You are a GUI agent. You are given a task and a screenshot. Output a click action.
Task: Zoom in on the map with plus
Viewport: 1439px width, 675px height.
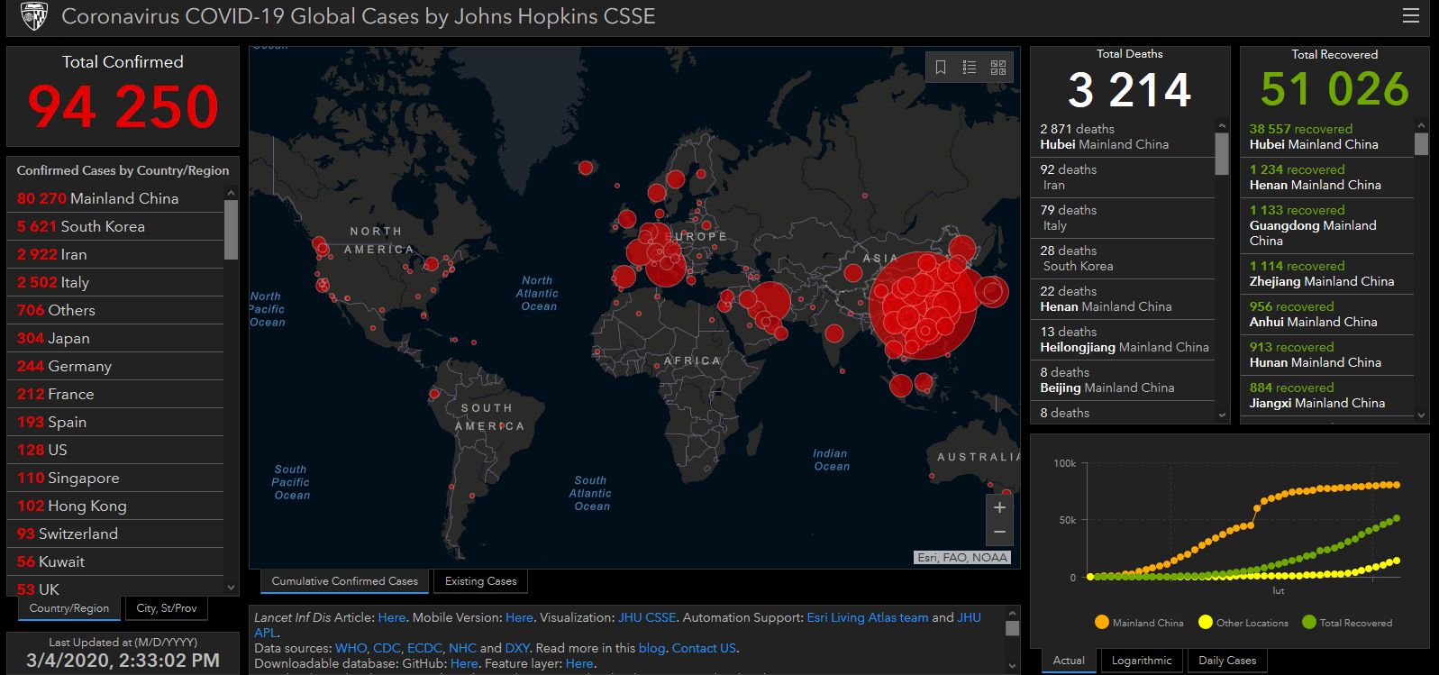coord(999,507)
